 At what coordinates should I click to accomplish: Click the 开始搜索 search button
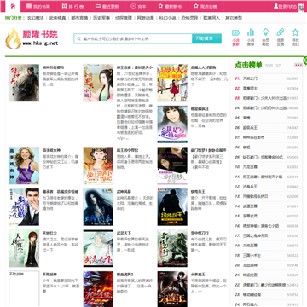(x=206, y=38)
